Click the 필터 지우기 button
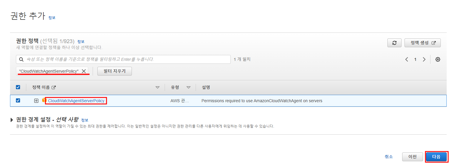The height and width of the screenshot is (166, 452). (x=114, y=71)
